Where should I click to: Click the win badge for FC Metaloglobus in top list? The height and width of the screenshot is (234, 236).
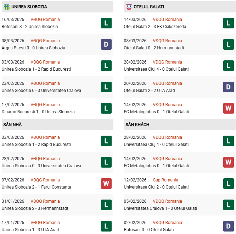tap(228, 108)
